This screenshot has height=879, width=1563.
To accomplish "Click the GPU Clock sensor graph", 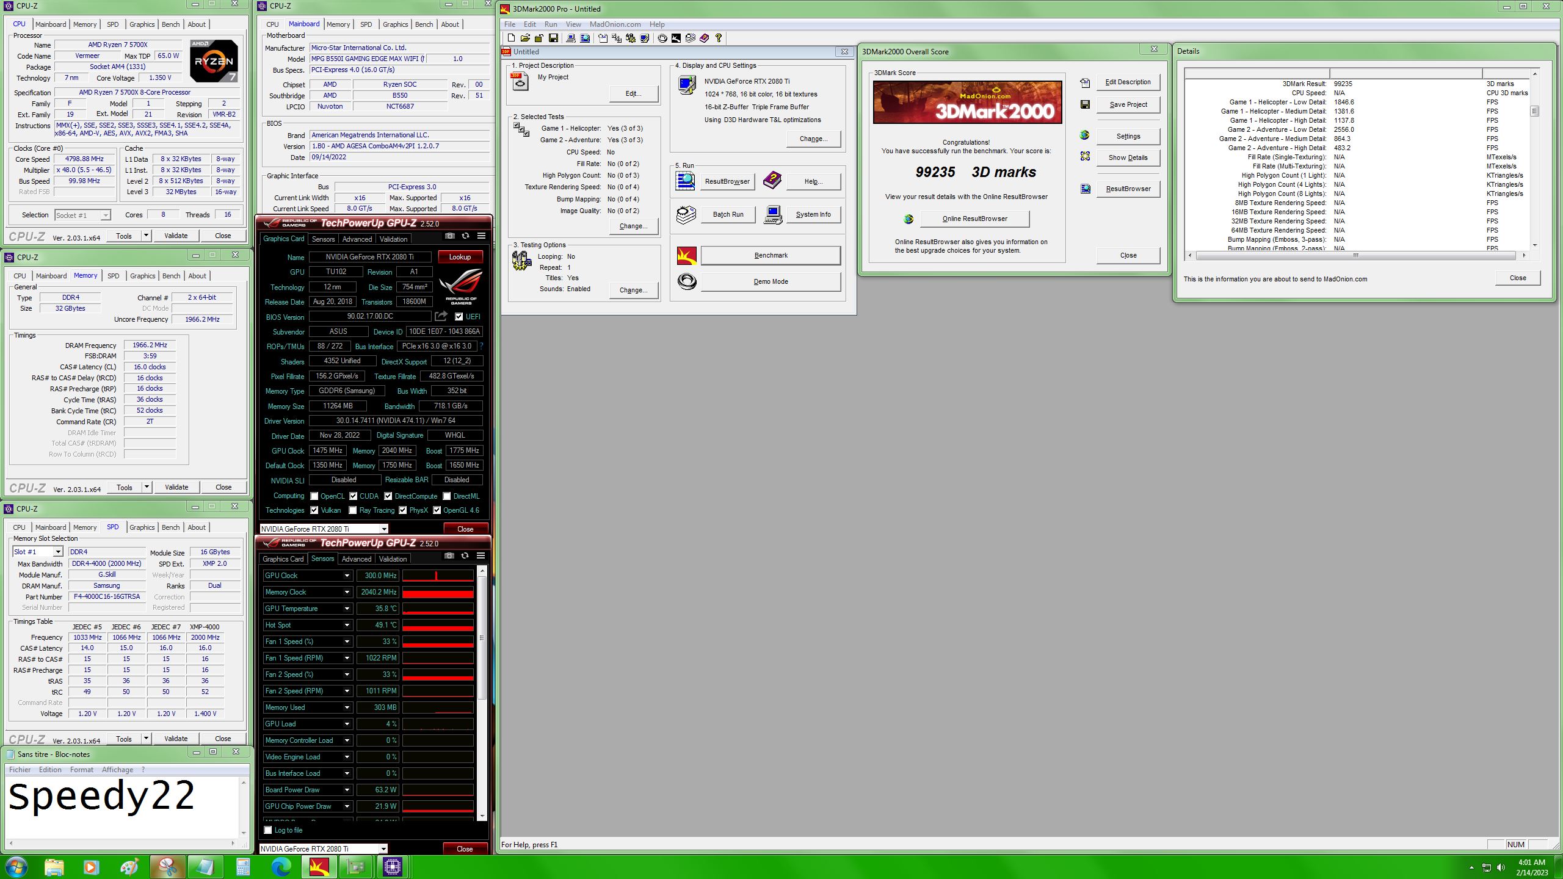I will [438, 576].
